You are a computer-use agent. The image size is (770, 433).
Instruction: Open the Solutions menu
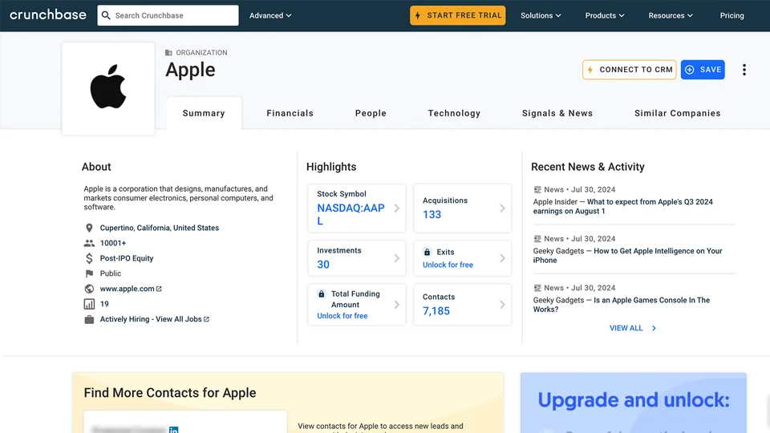541,15
